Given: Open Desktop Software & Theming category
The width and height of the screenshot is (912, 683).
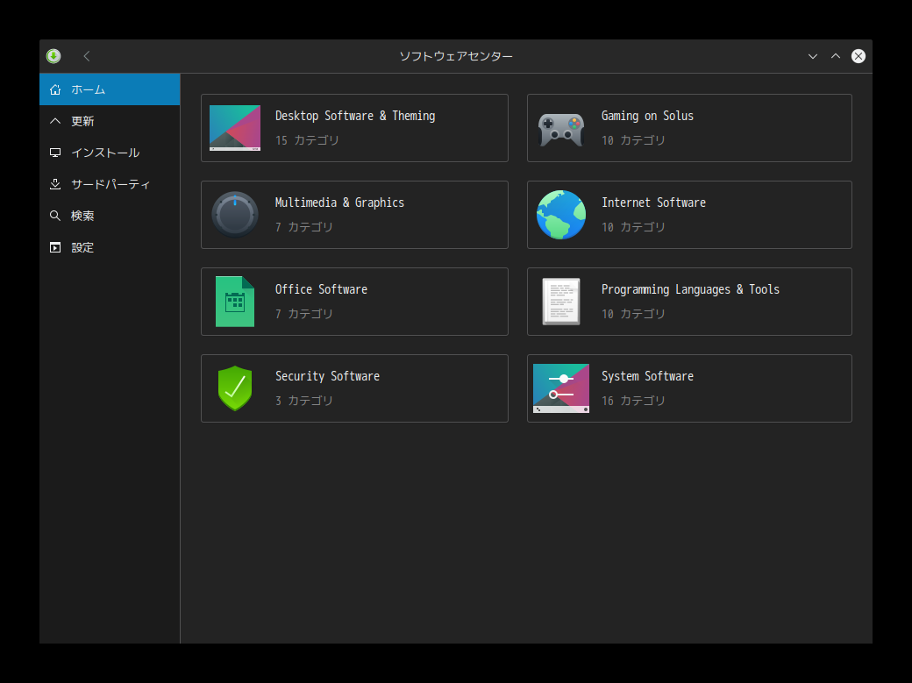Looking at the screenshot, I should coord(355,128).
